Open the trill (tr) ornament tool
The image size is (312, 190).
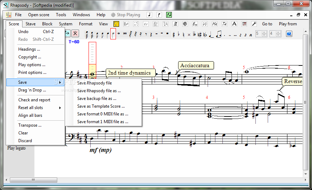click(x=146, y=24)
